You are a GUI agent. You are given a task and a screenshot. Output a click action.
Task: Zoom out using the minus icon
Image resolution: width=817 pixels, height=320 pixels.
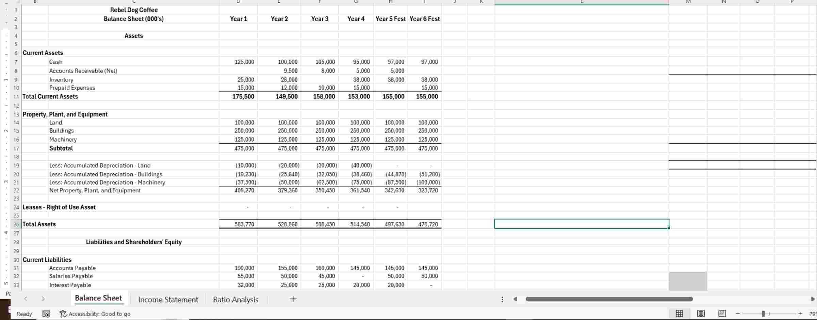point(737,314)
